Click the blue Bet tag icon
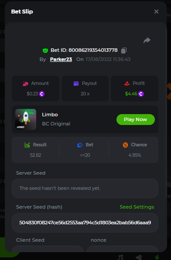 (80, 145)
